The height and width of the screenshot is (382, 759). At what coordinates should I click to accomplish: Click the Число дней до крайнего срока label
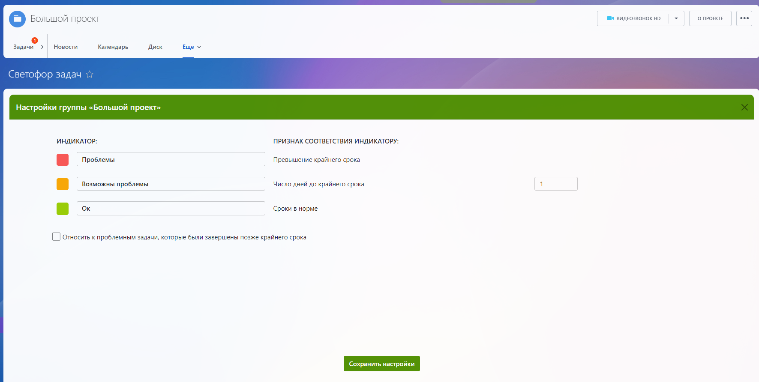click(x=319, y=184)
